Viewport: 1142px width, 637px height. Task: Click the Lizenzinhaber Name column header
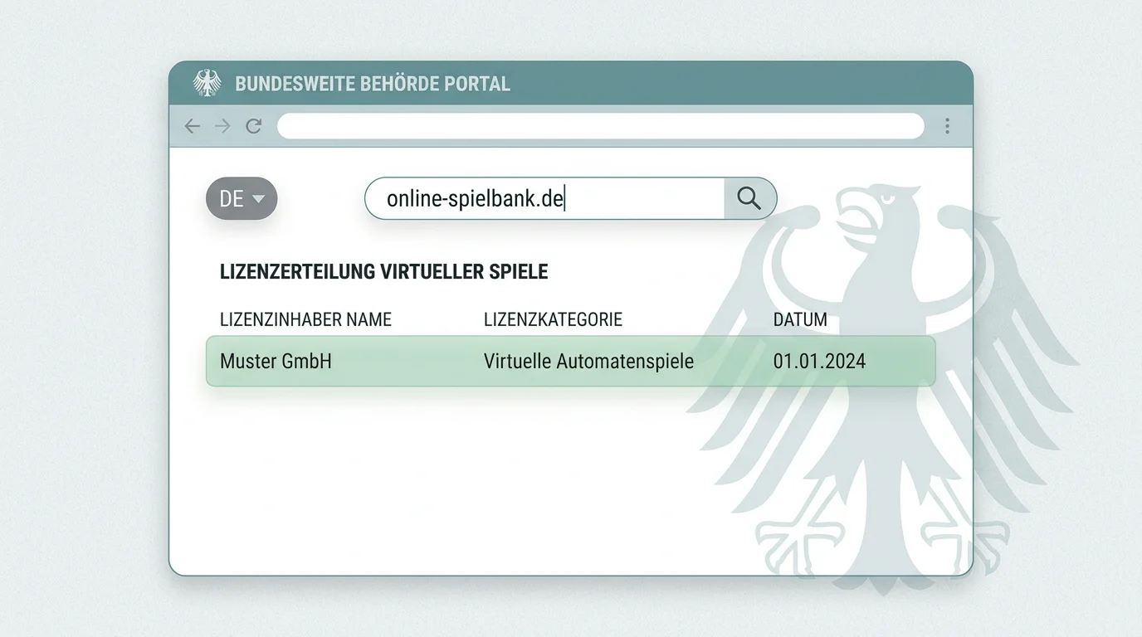coord(305,319)
